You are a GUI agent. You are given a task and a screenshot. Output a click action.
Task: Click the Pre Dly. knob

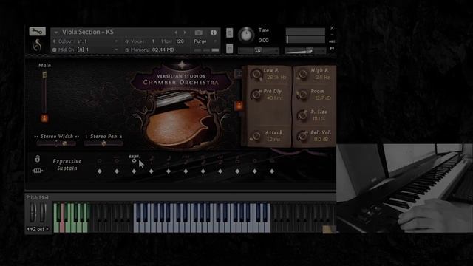click(256, 95)
